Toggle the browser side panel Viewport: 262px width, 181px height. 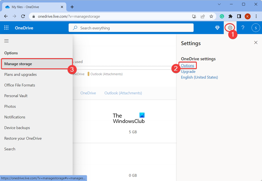(x=239, y=16)
